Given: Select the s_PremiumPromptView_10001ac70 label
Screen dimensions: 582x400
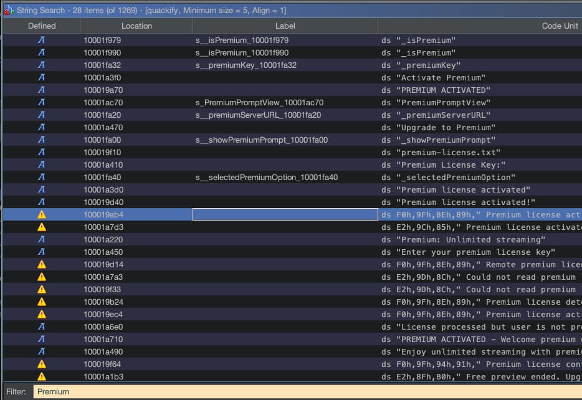Looking at the screenshot, I should coord(259,102).
